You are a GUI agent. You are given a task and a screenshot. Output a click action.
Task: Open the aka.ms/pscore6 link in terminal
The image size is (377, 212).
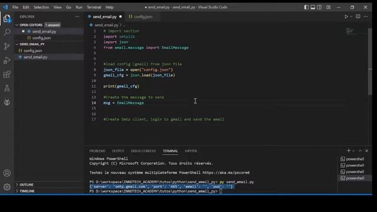(x=226, y=173)
